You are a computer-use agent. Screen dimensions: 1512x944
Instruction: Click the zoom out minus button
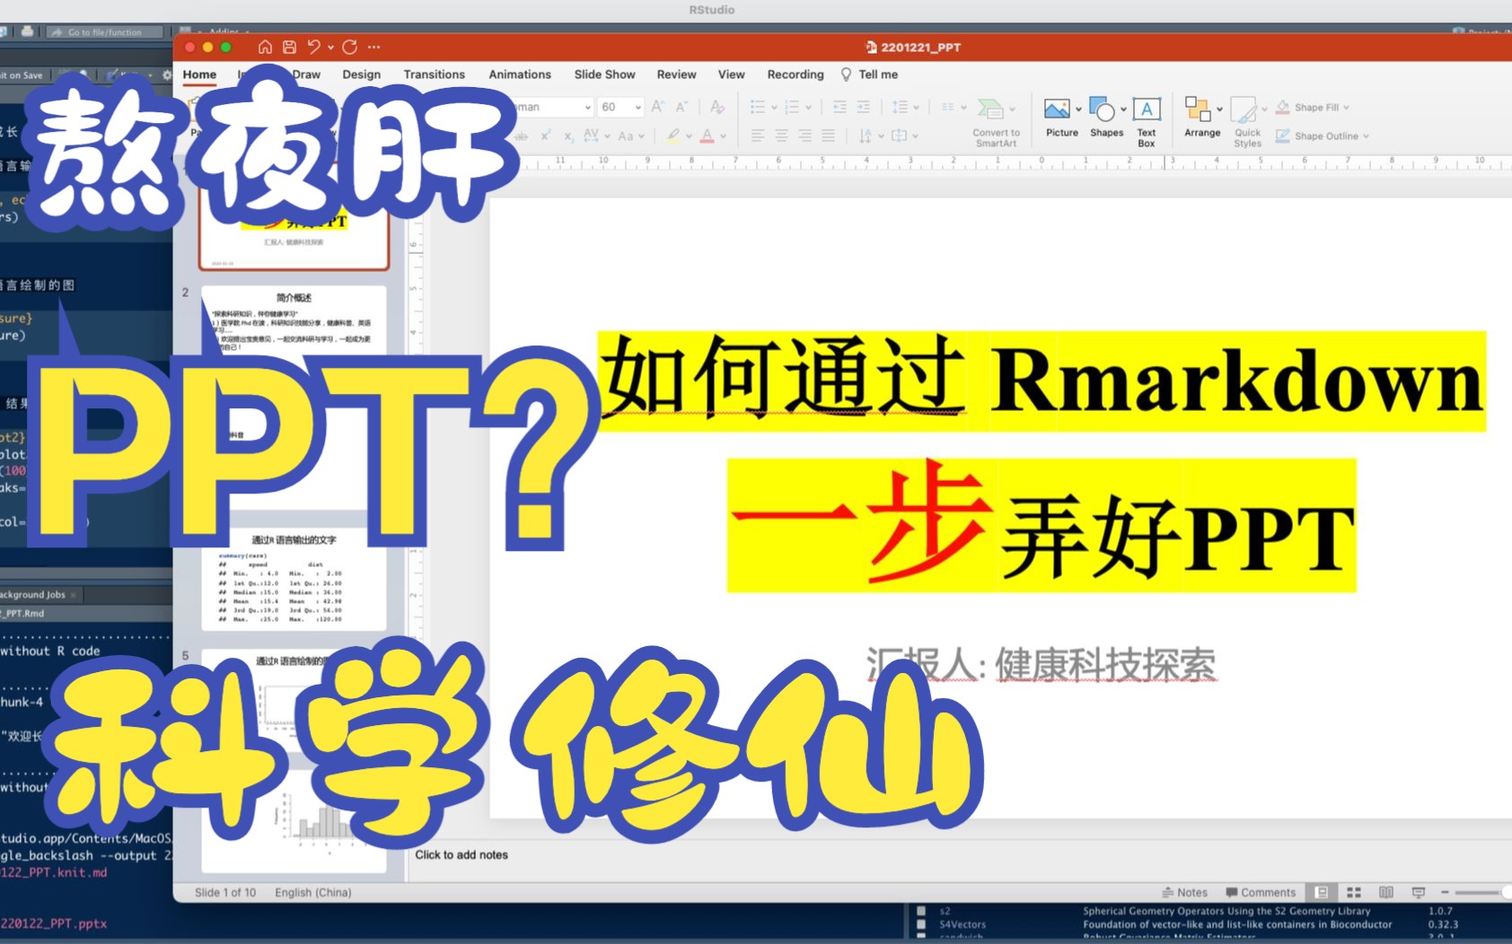click(1445, 892)
